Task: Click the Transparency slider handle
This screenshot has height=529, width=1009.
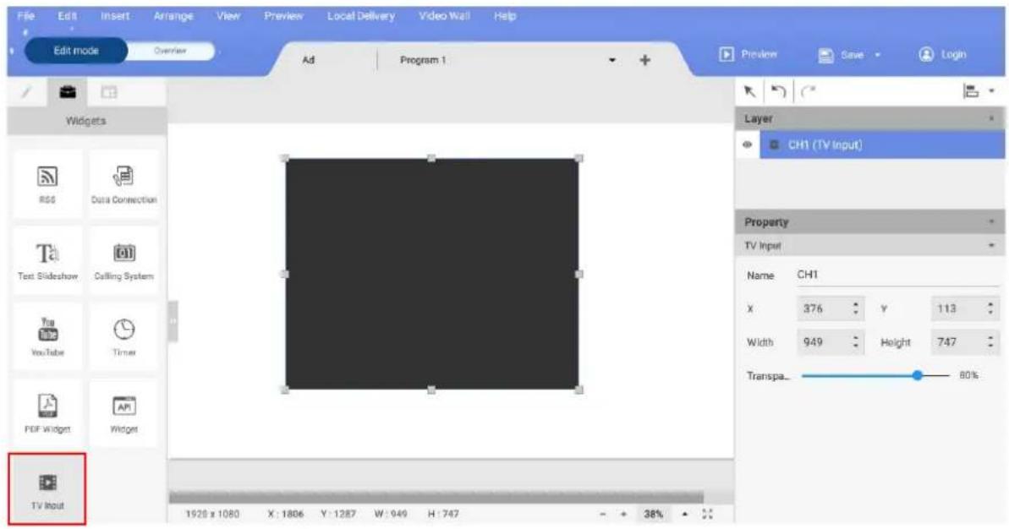Action: [x=917, y=375]
